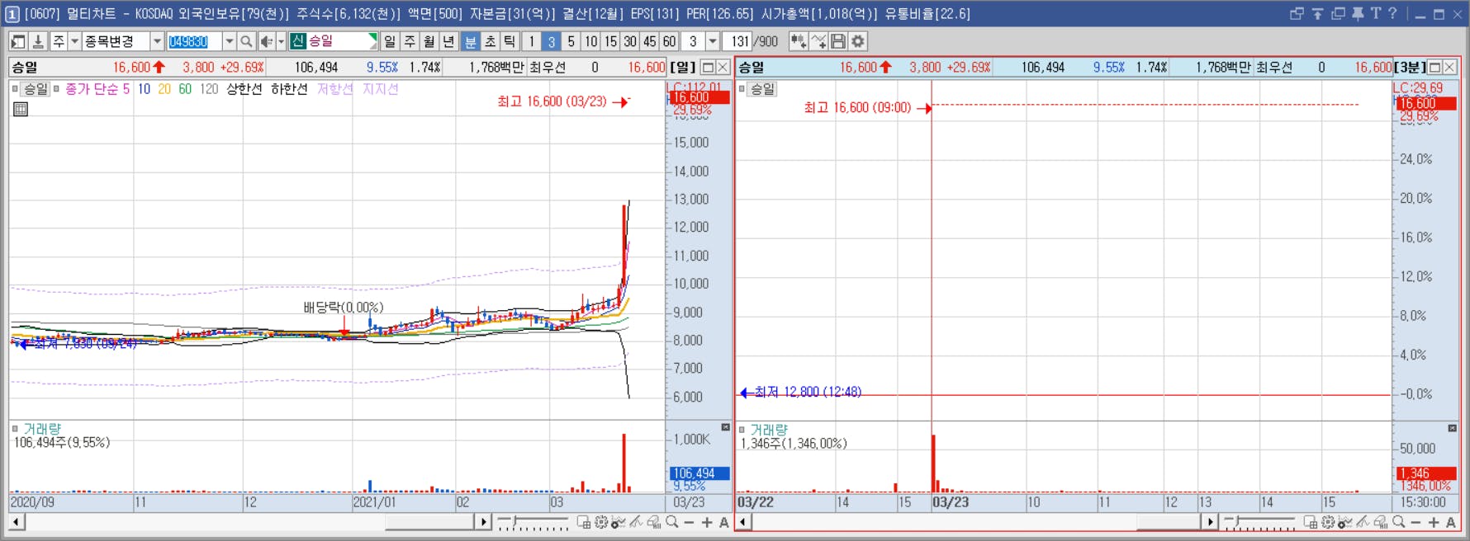Viewport: 1470px width, 541px height.
Task: Select the 30 minute interval button
Action: pyautogui.click(x=630, y=41)
